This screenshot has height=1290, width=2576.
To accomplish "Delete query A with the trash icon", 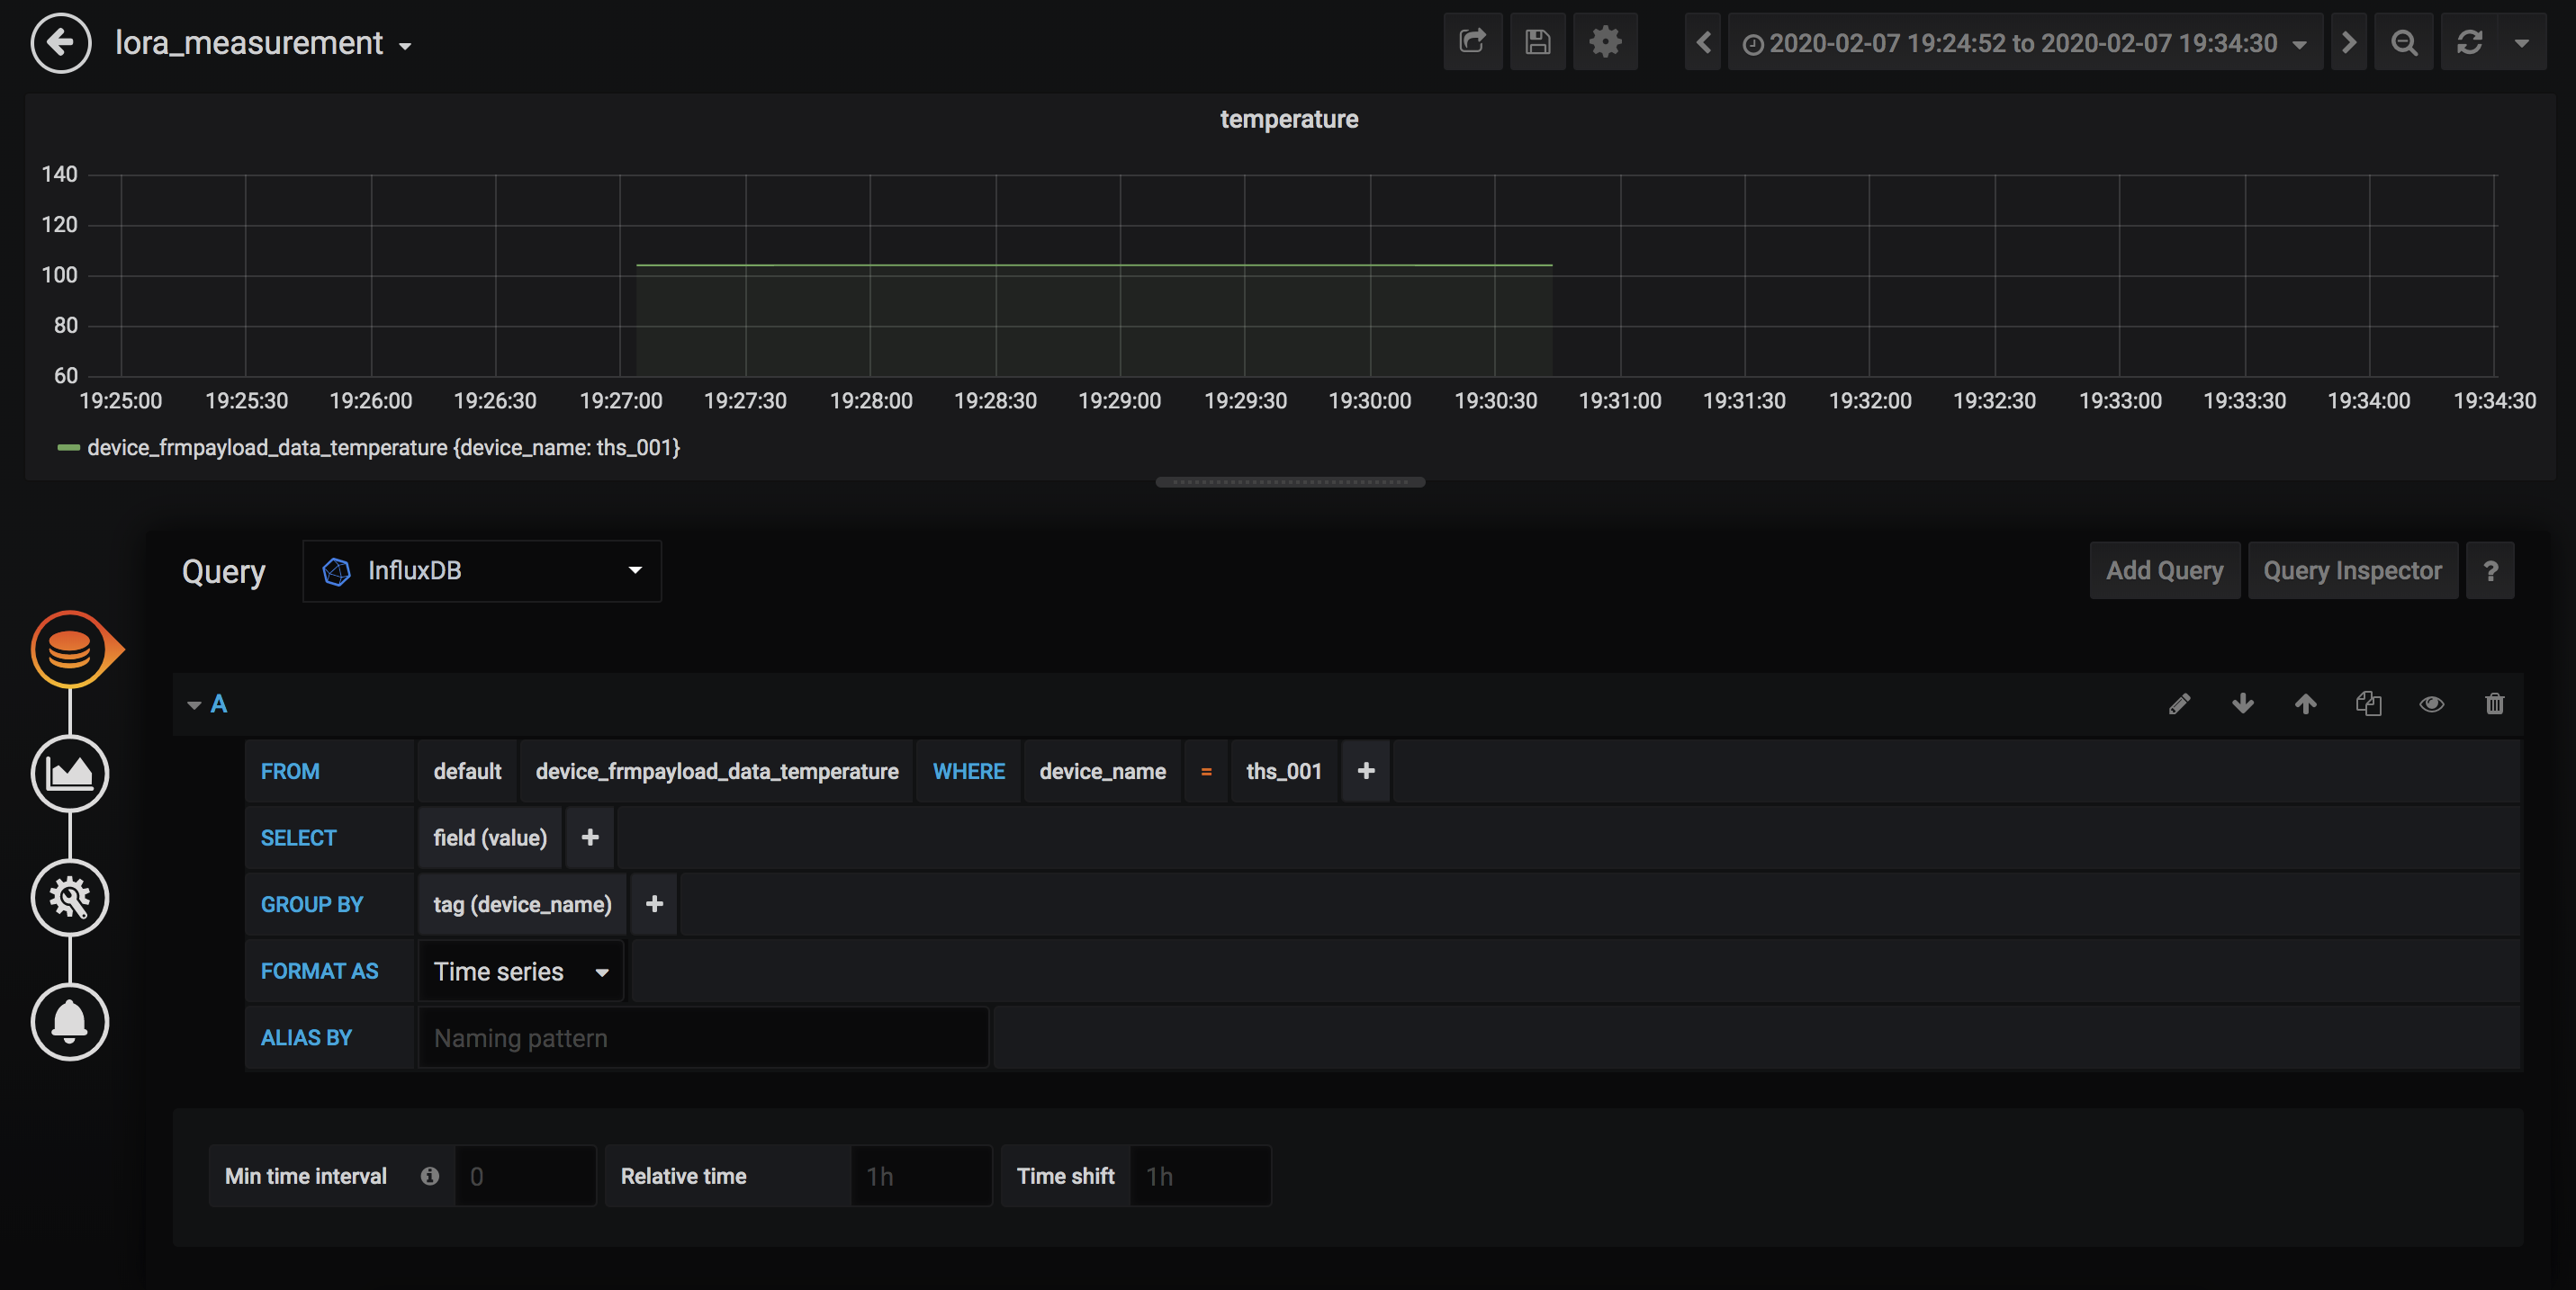I will [x=2494, y=703].
